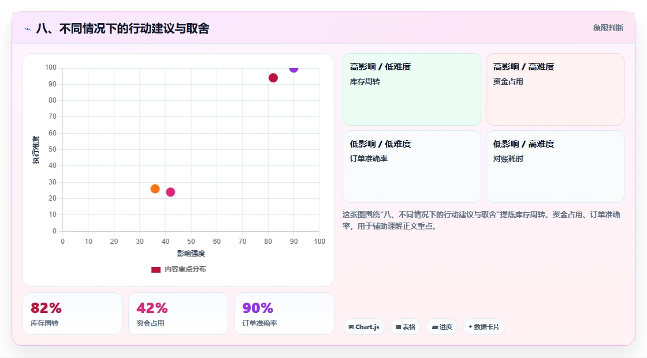Click the y-axis tick label 100

[x=51, y=67]
